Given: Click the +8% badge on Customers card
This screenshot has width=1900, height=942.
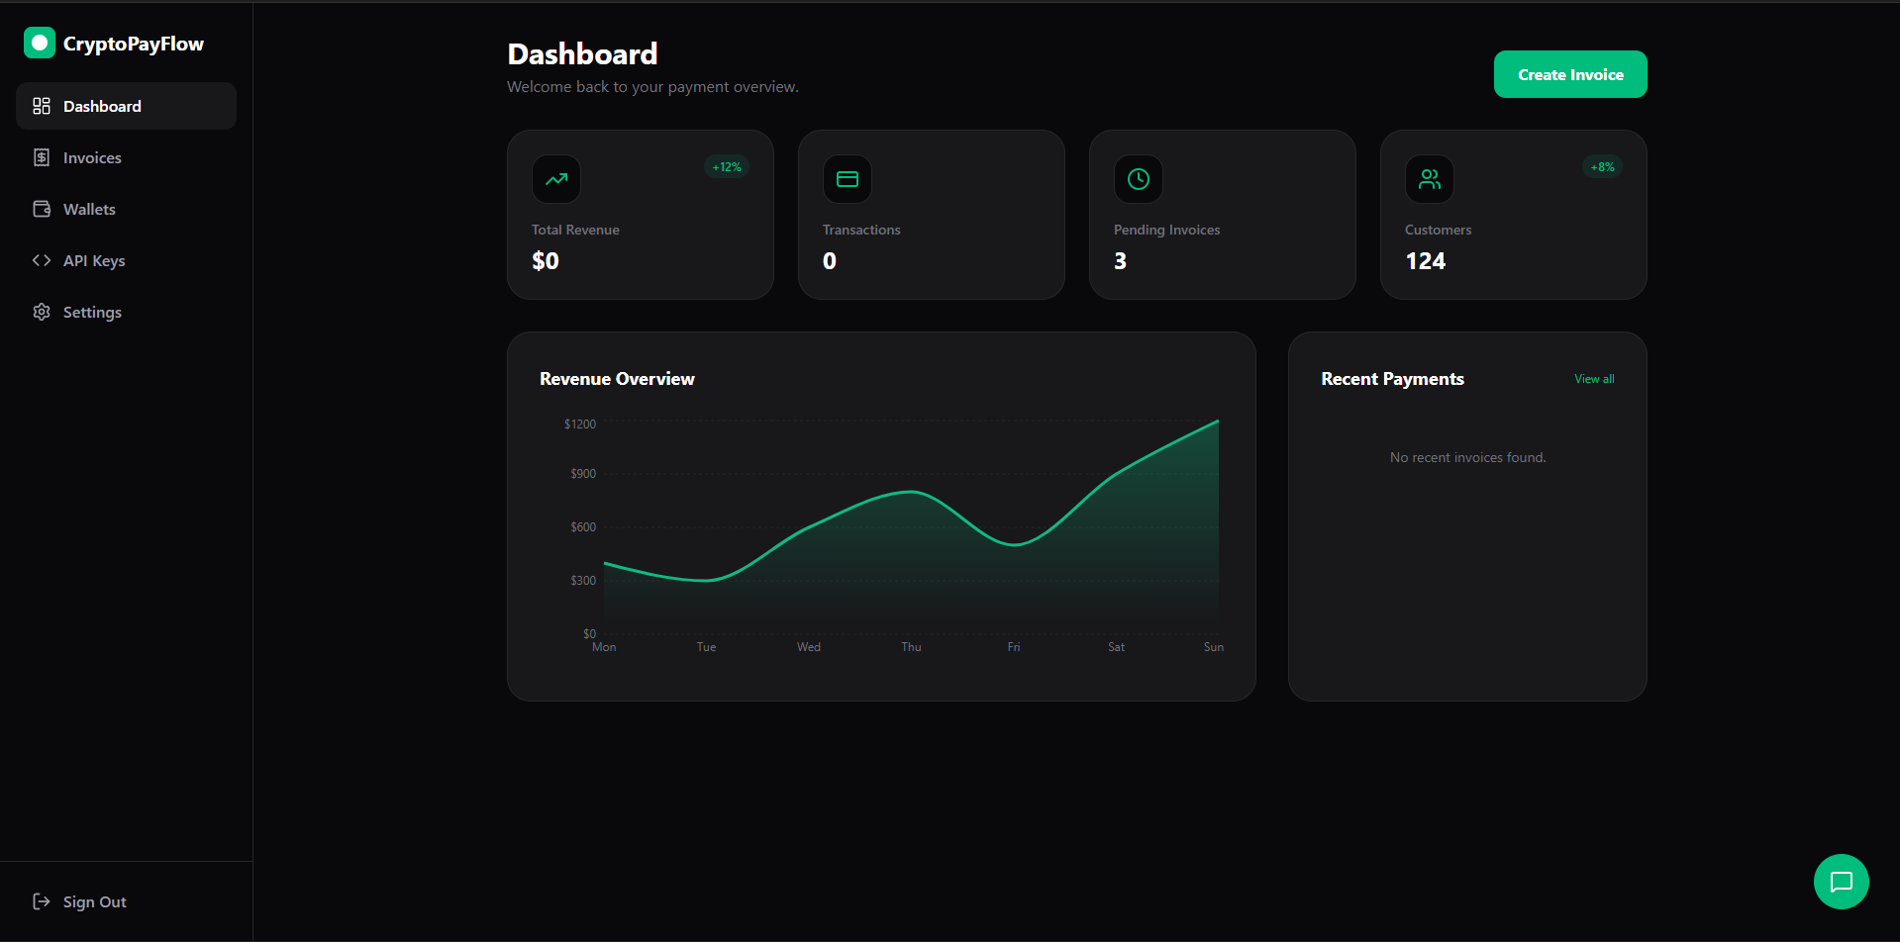Looking at the screenshot, I should 1602,166.
